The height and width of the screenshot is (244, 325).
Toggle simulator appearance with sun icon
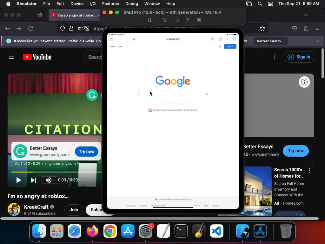pos(188,20)
